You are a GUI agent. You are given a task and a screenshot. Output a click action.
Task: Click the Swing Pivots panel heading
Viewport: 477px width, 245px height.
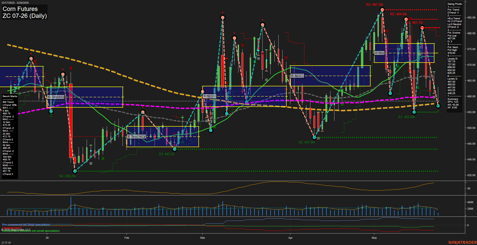(x=454, y=4)
